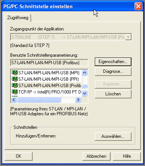Open the Zugangspunkt der Applikation dropdown arrow
This screenshot has height=166, width=145.
pos(128,37)
